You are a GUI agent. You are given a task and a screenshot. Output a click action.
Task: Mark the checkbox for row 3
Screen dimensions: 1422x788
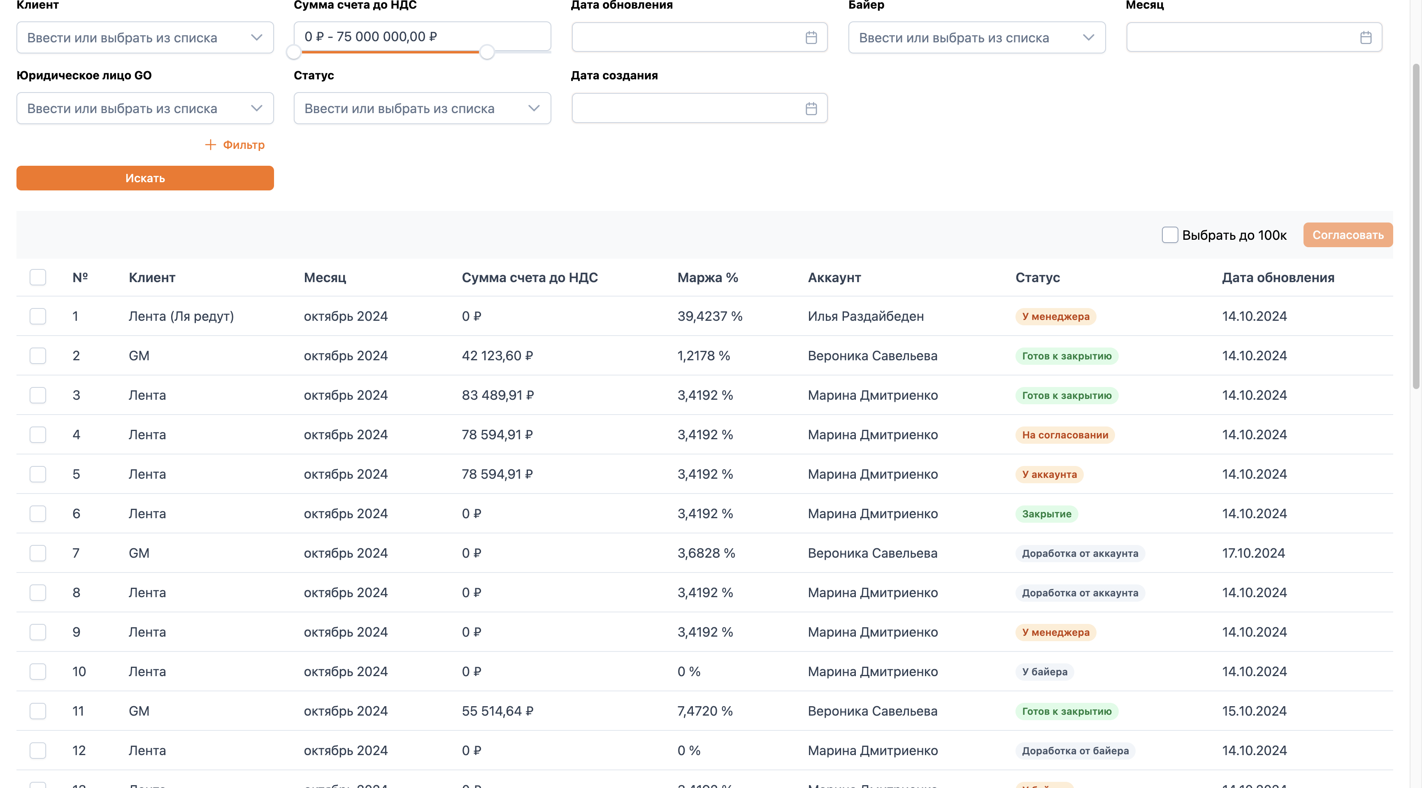coord(37,395)
